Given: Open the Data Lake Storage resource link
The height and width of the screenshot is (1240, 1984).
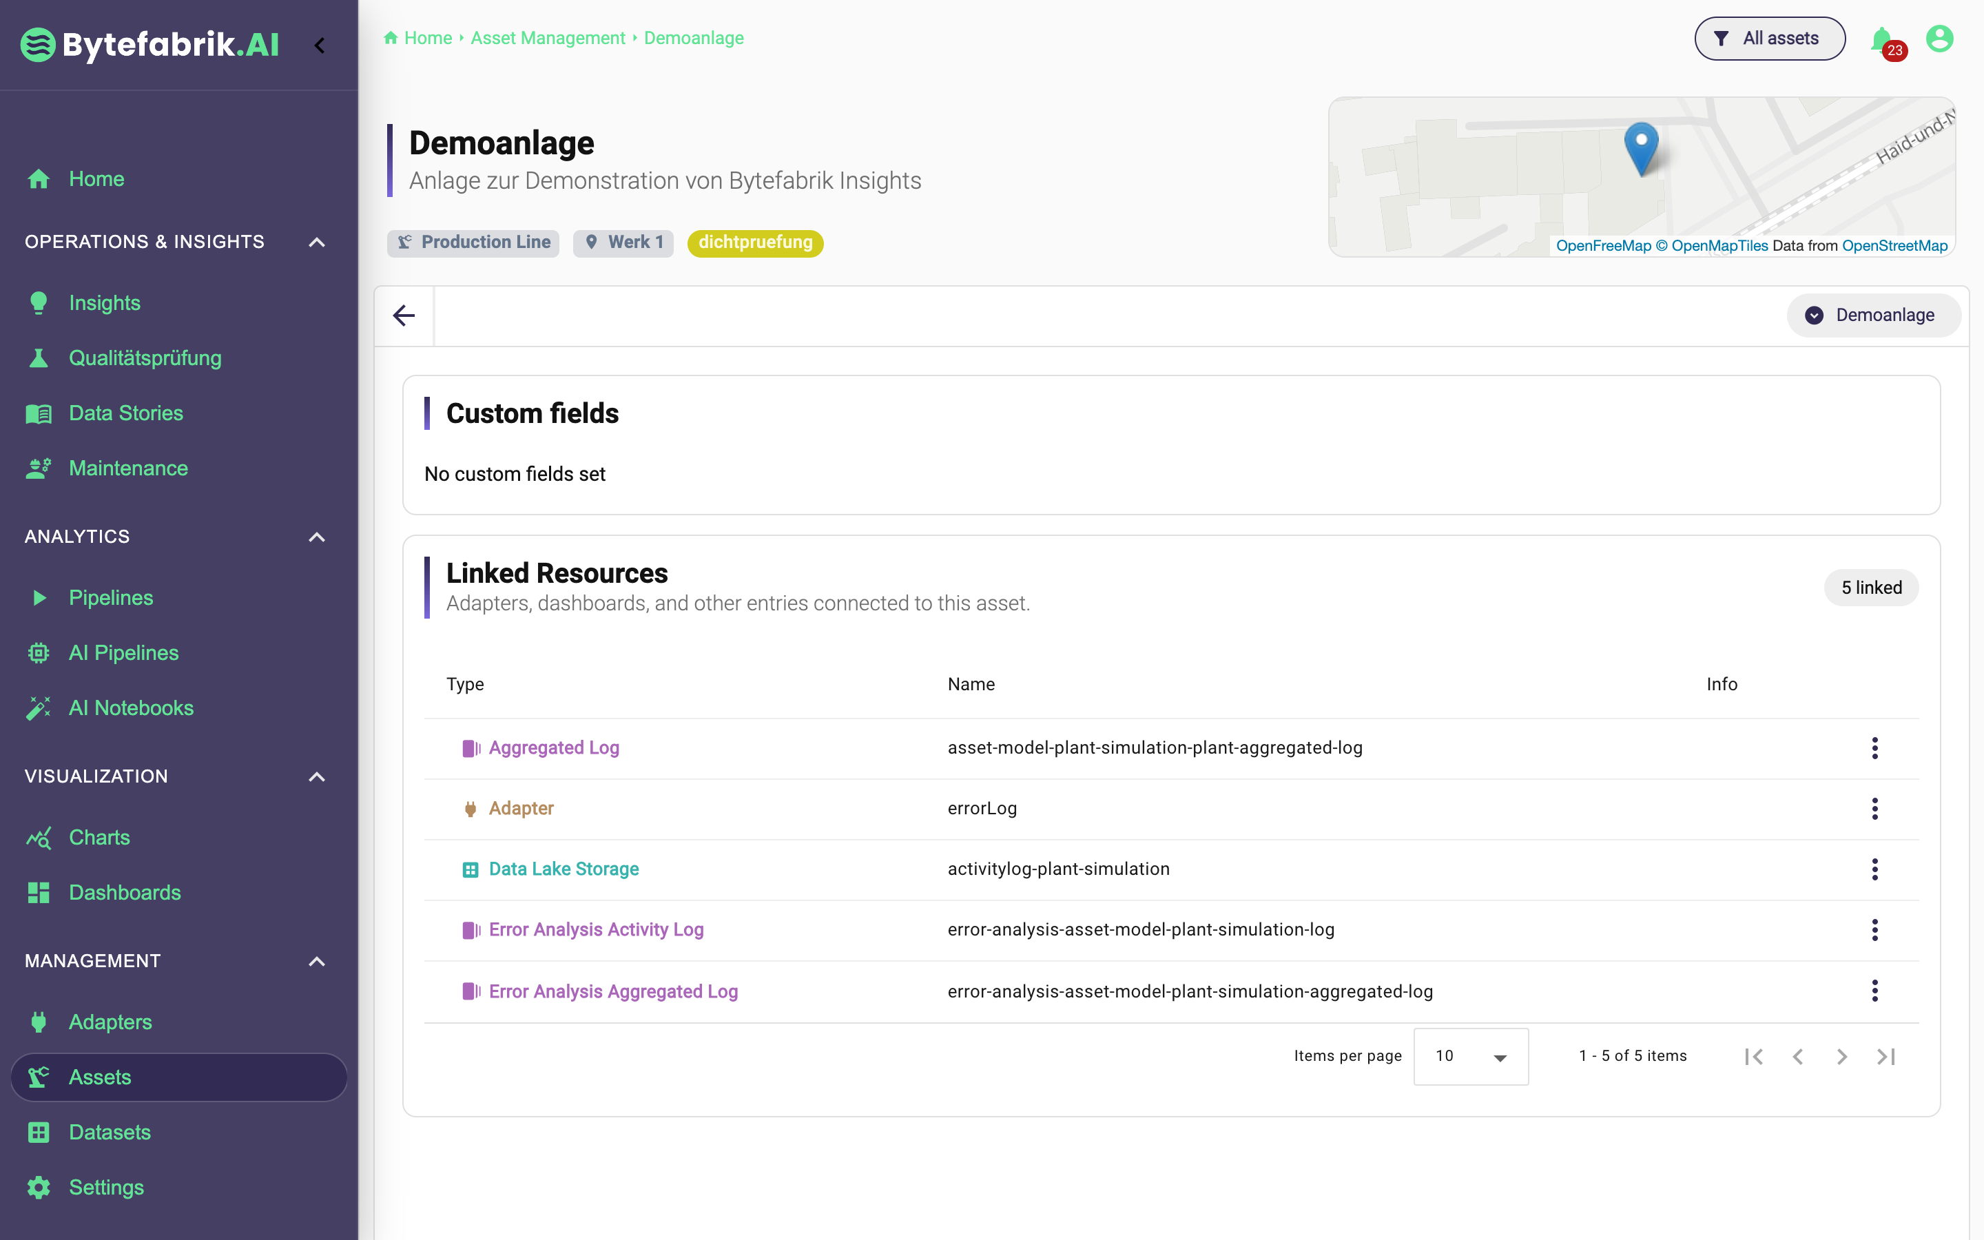Looking at the screenshot, I should point(564,869).
